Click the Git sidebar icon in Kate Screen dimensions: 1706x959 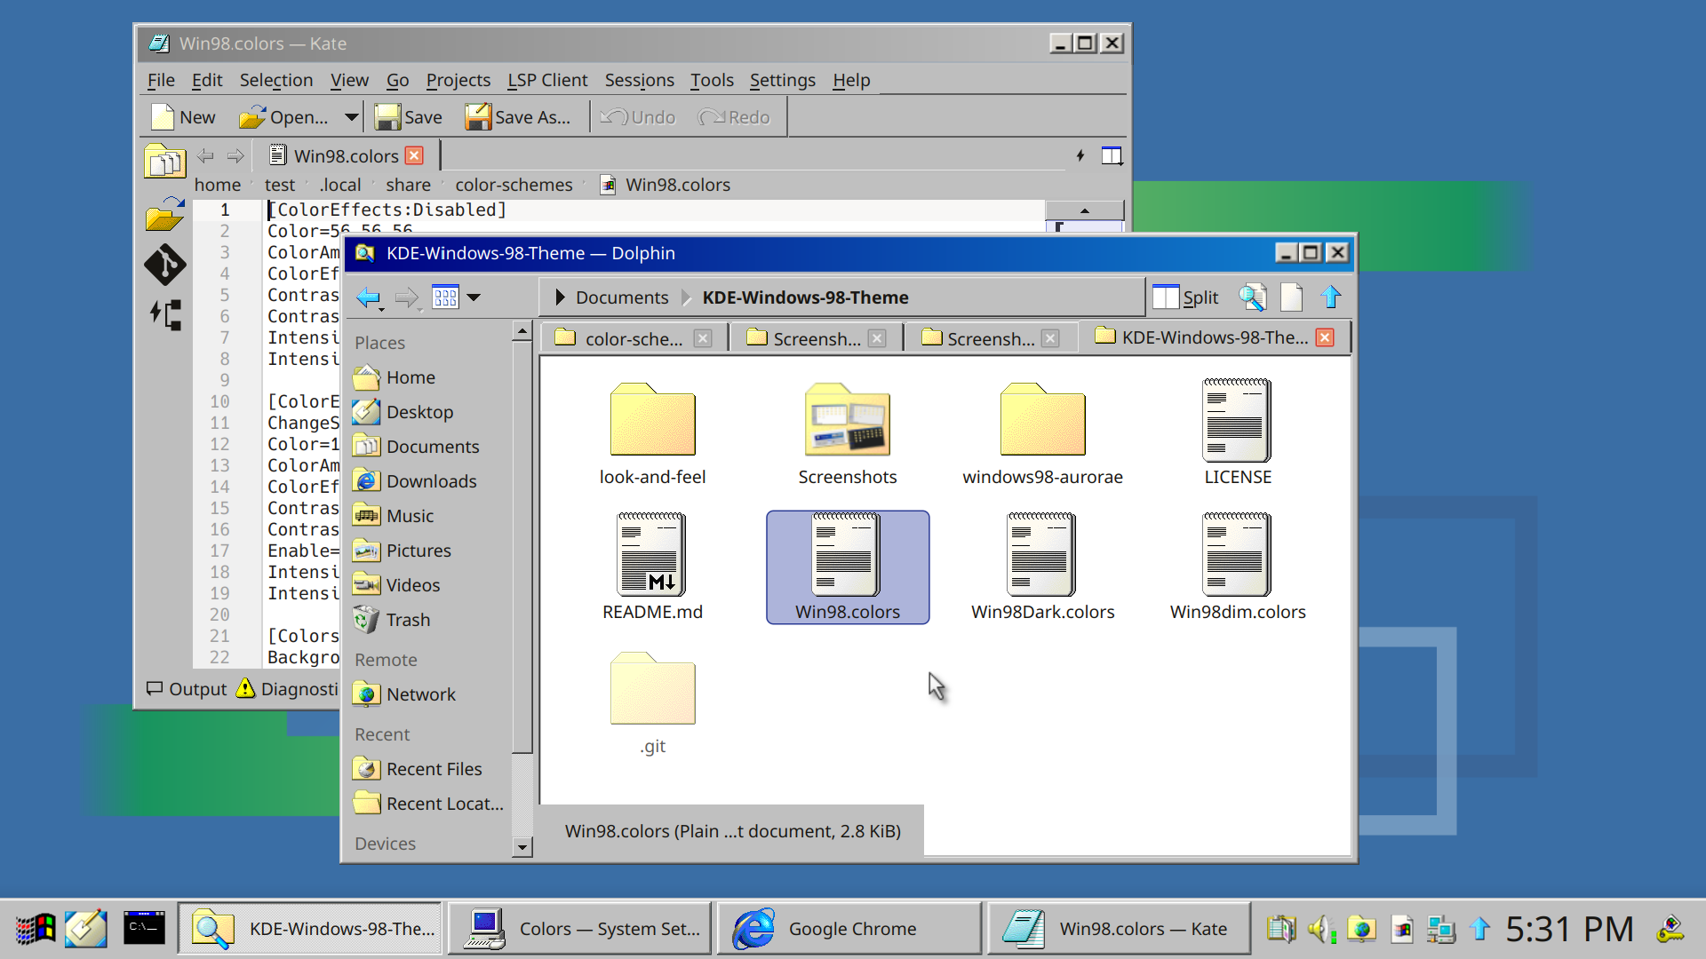pyautogui.click(x=165, y=265)
